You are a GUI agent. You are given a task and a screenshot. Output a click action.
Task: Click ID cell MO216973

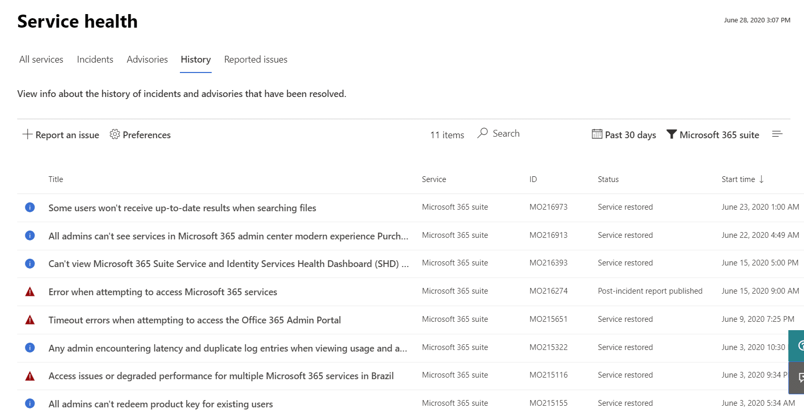pyautogui.click(x=549, y=207)
